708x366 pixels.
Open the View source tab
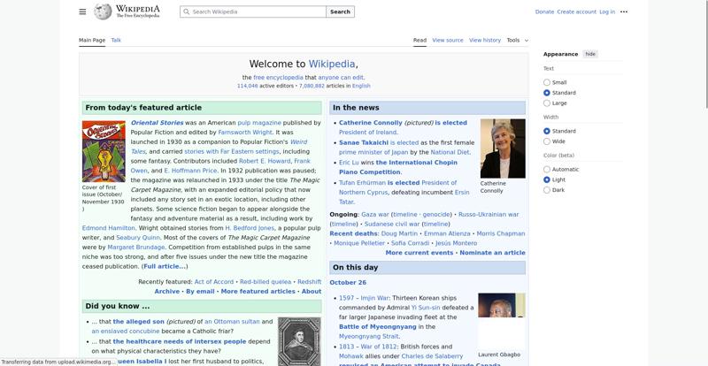click(x=448, y=40)
